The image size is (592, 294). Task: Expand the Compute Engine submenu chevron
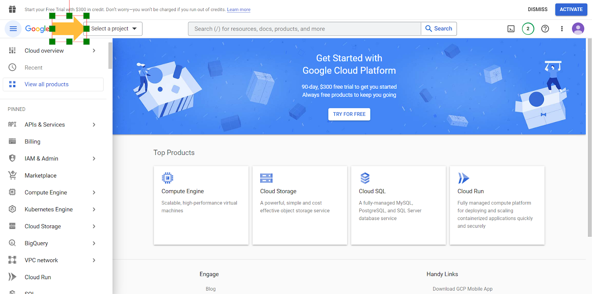[94, 192]
